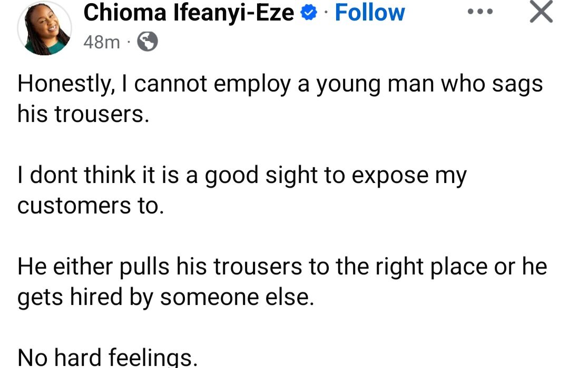The height and width of the screenshot is (368, 569).
Task: Select the 'his trousers.' text line
Action: (x=83, y=114)
